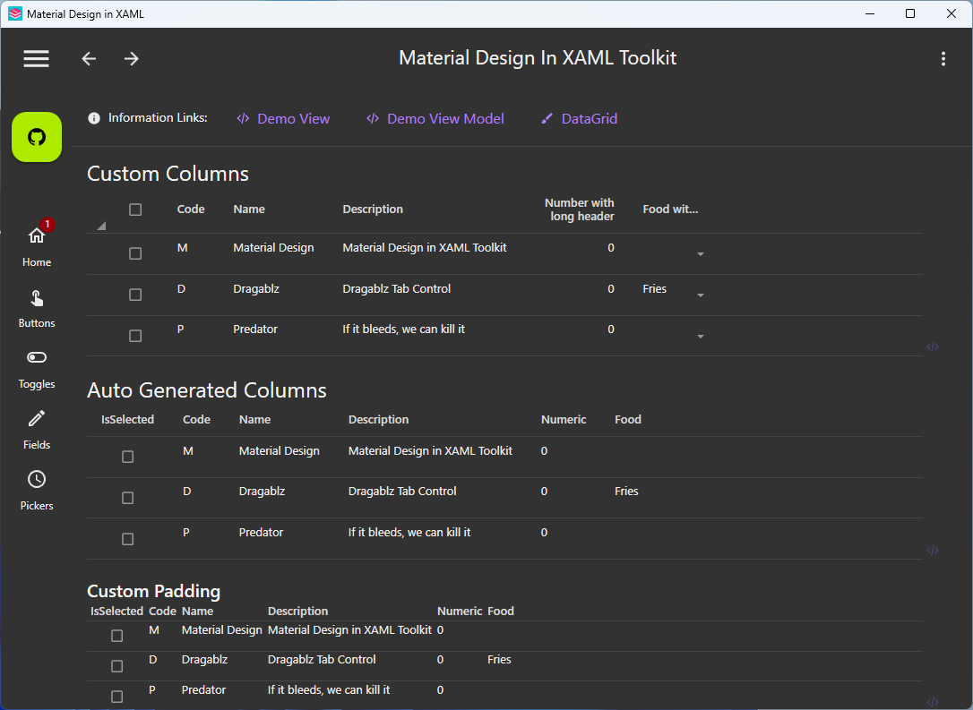Sort by Number with long header column
This screenshot has width=973, height=710.
point(579,210)
